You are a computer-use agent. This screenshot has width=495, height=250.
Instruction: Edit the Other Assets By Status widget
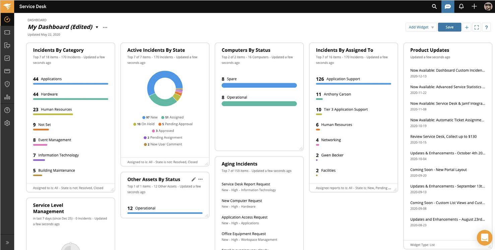click(193, 179)
